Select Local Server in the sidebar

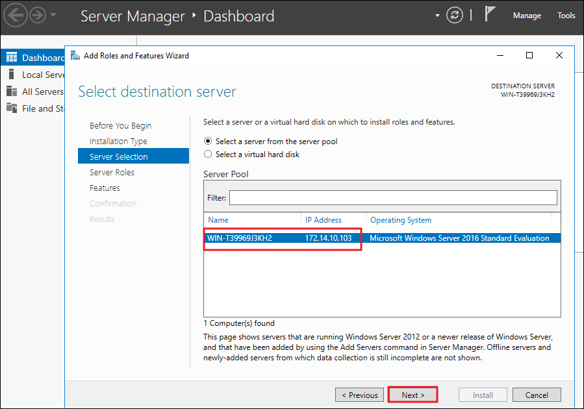(44, 75)
